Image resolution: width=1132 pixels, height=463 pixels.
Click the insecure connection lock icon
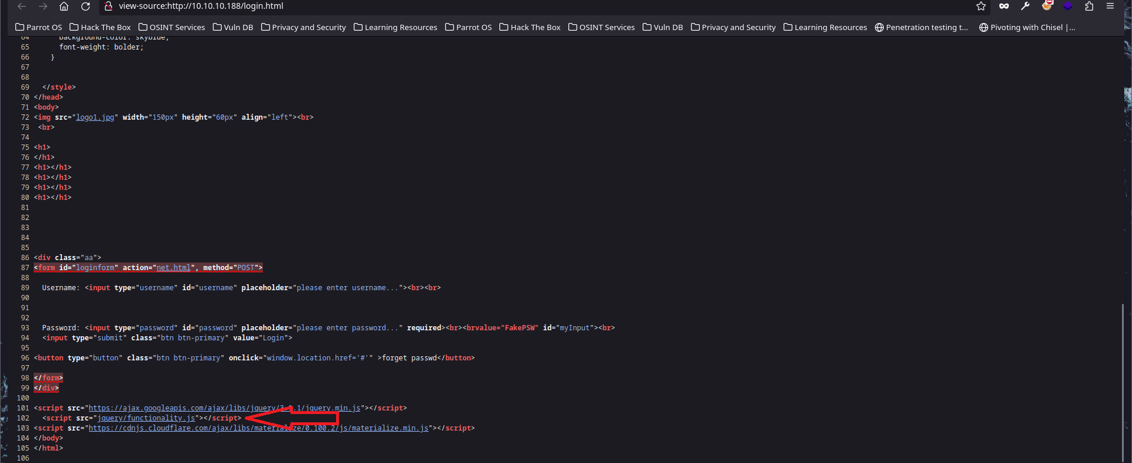pyautogui.click(x=108, y=6)
